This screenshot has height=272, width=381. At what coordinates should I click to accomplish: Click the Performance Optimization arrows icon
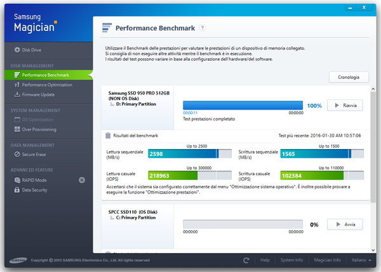[x=17, y=85]
